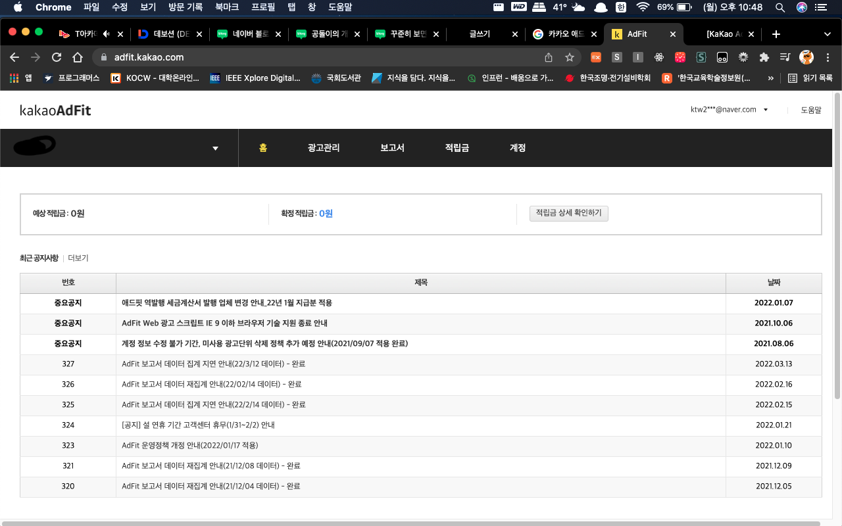Open notice 324 설 연휴 고객센터 휴무

(198, 425)
